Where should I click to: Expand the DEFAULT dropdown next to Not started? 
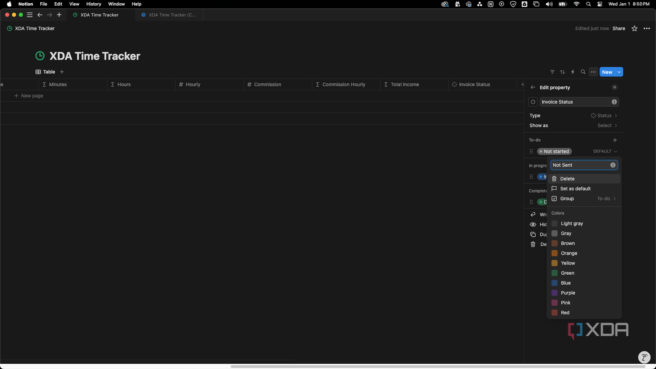(605, 151)
